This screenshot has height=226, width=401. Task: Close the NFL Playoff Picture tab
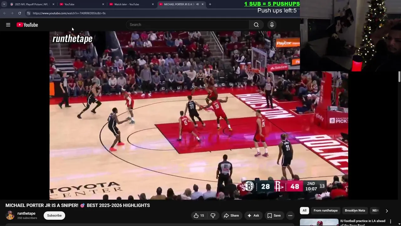click(x=53, y=4)
